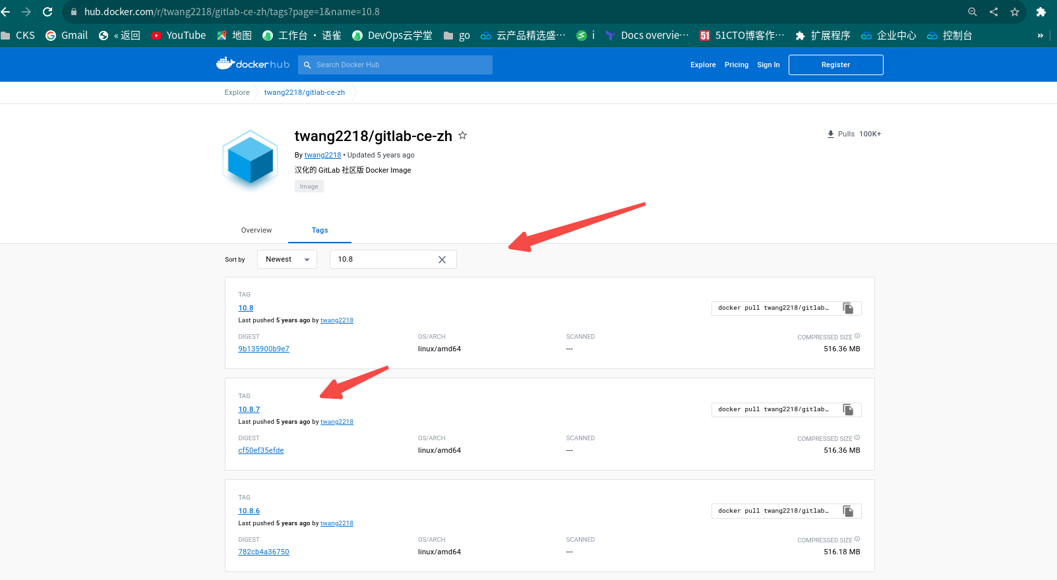The height and width of the screenshot is (580, 1057).
Task: Reload the page with the refresh icon
Action: pos(47,12)
